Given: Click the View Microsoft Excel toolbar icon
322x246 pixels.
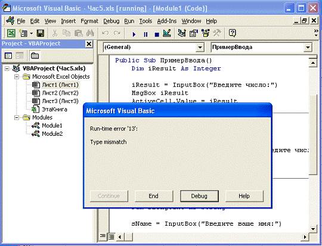Looking at the screenshot, I should pos(11,33).
